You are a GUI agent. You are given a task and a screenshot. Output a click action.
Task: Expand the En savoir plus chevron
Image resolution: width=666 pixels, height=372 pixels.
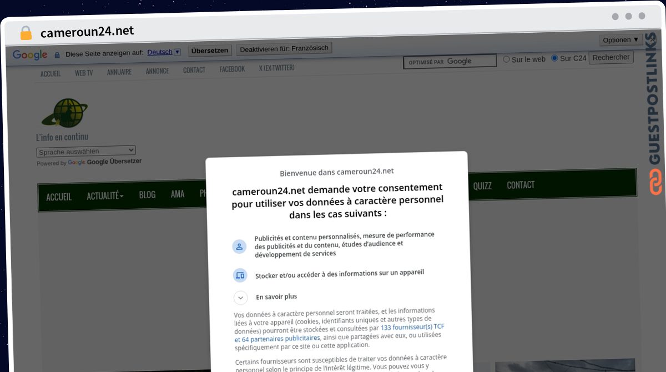[x=240, y=298]
